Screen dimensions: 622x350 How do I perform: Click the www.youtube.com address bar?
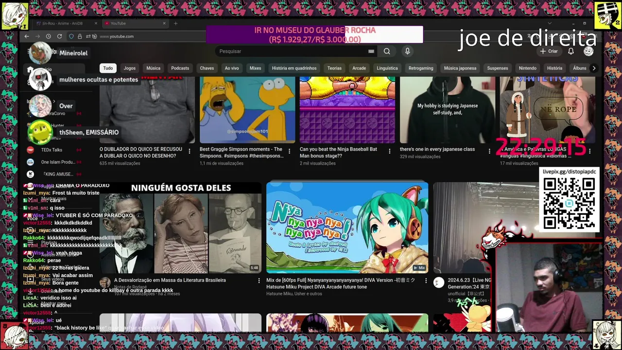(x=117, y=36)
